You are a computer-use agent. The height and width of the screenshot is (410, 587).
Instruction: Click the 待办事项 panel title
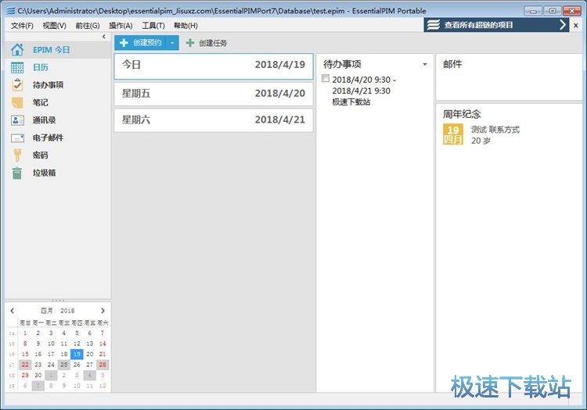[342, 64]
